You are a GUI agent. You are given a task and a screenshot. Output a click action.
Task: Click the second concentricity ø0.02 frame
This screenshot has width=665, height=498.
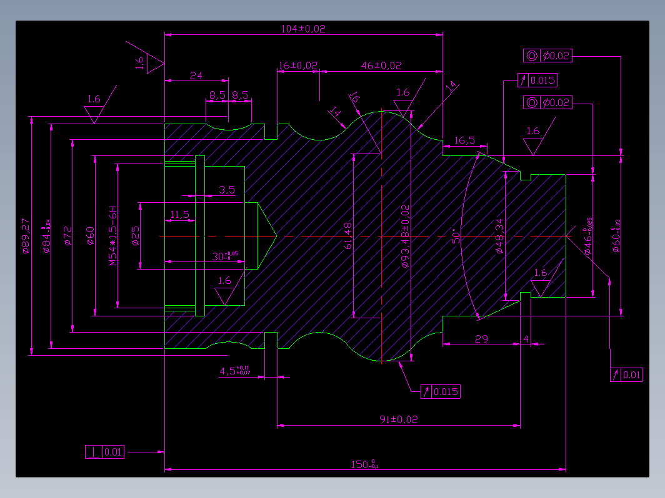[547, 102]
